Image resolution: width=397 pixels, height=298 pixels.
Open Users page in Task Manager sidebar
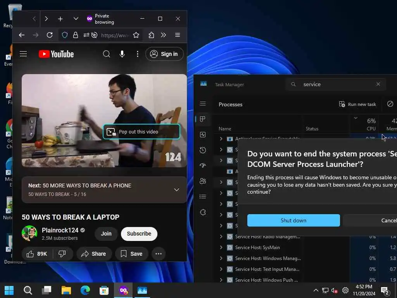[x=202, y=181]
